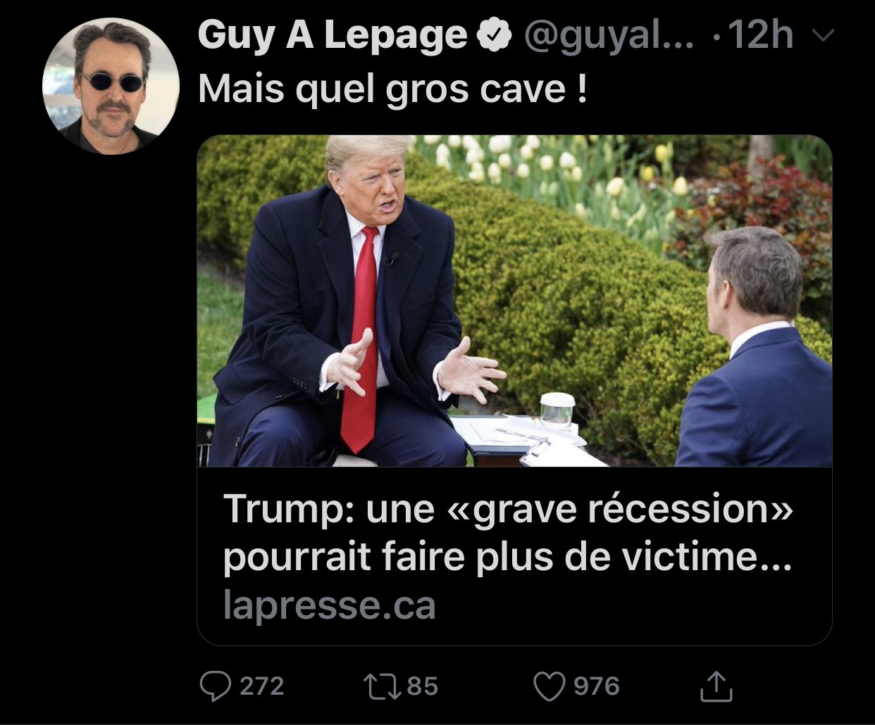Open the 12h timestamp link

[762, 35]
